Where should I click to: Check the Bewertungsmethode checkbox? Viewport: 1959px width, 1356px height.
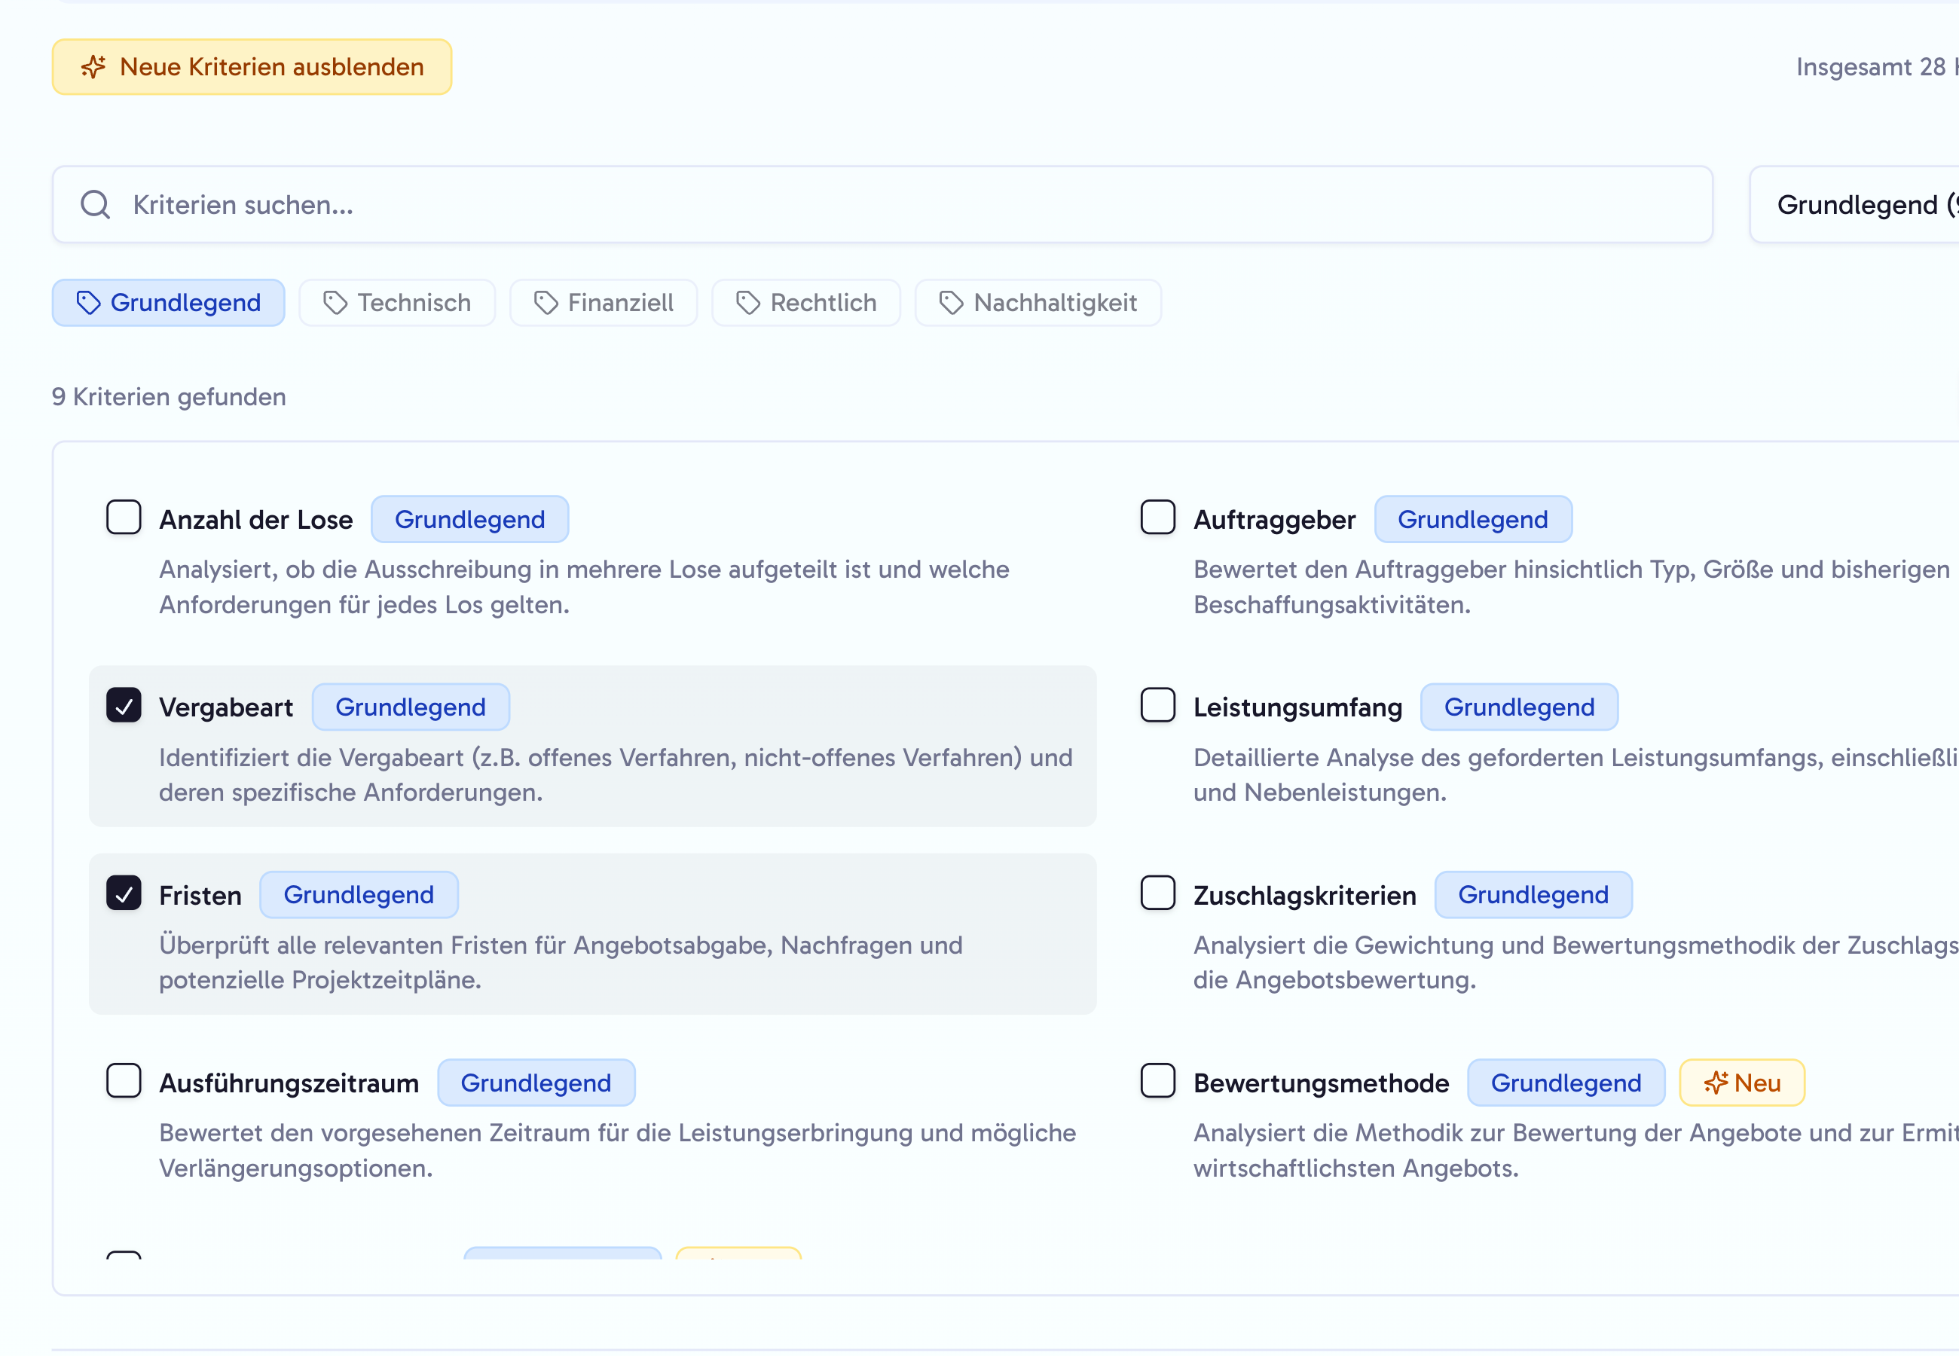point(1157,1081)
